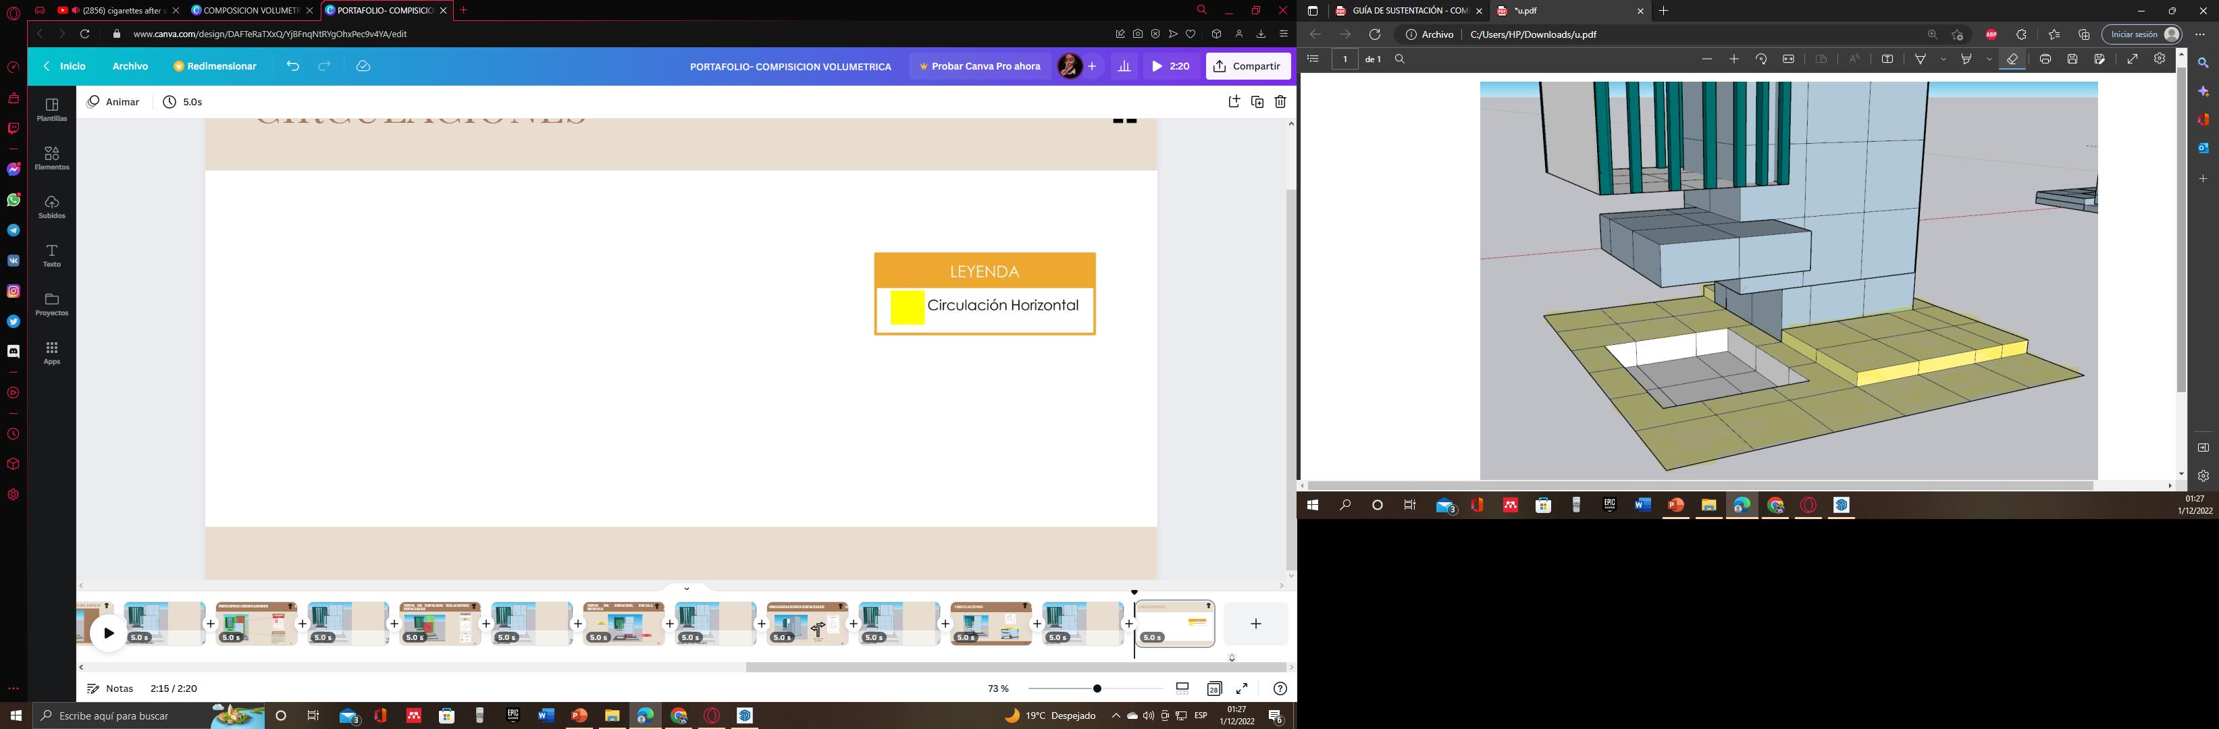Open the Elementos panel in Canva sidebar
This screenshot has height=729, width=2219.
(52, 157)
